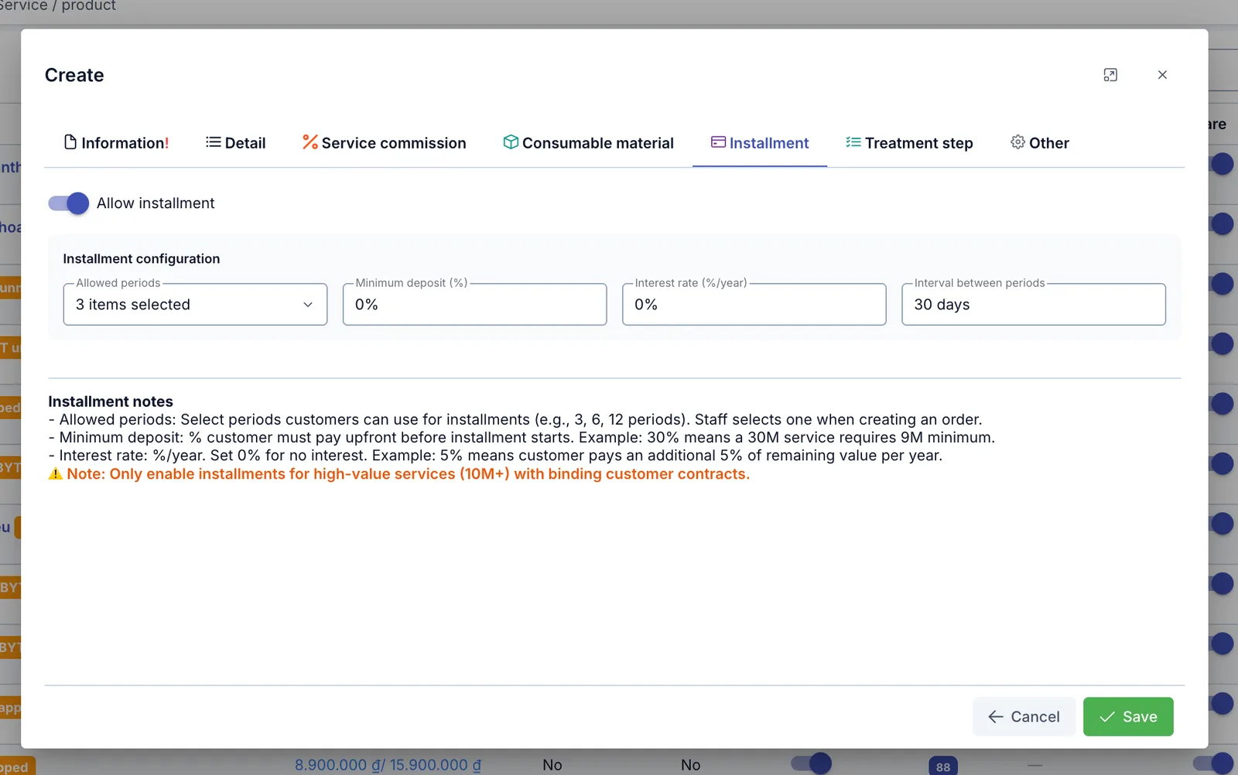Close the Create dialog
The height and width of the screenshot is (775, 1238).
1162,75
